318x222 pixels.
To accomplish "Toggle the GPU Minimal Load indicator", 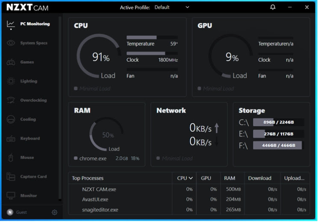I will (199, 88).
